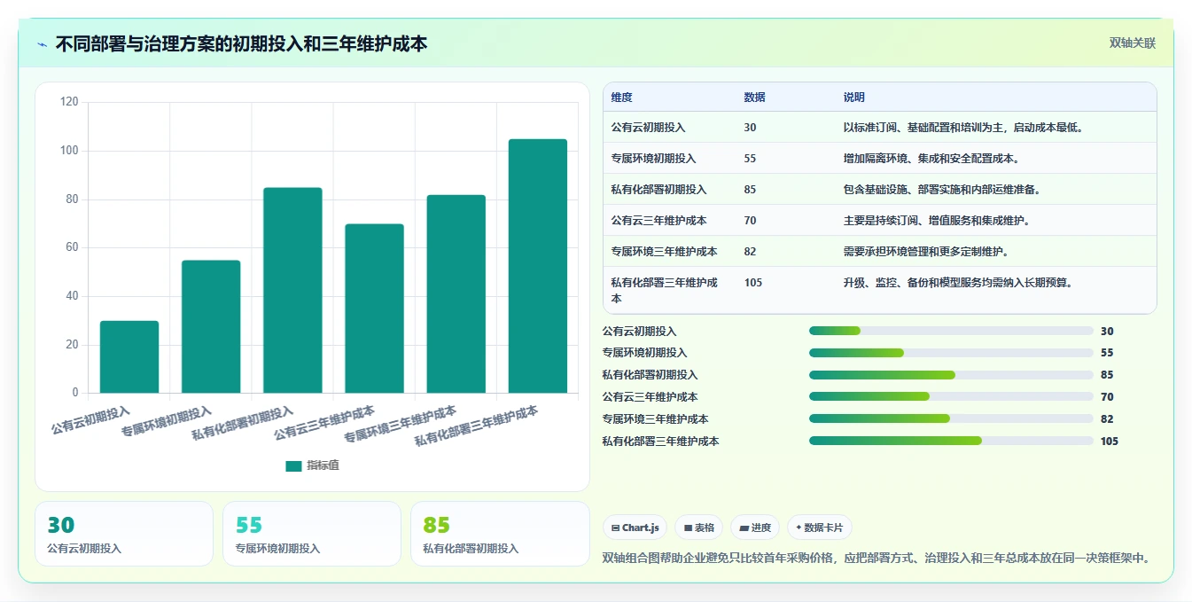Click the 私有化部署初期投入 bar in chart
This screenshot has height=602, width=1192.
coord(292,290)
